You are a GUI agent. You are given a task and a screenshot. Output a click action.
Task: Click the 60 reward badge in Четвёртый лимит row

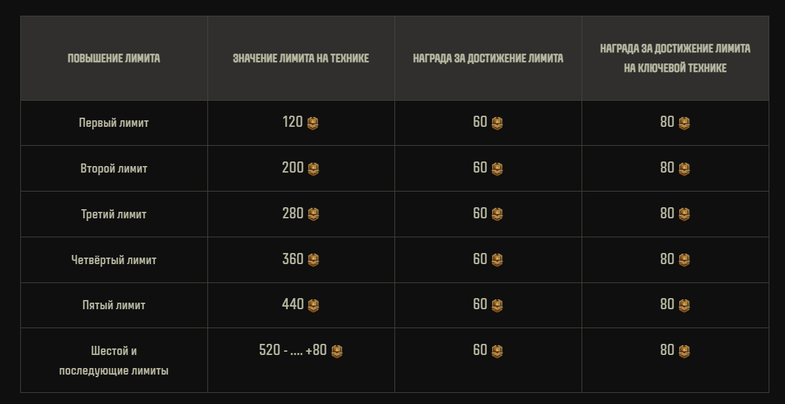click(497, 260)
